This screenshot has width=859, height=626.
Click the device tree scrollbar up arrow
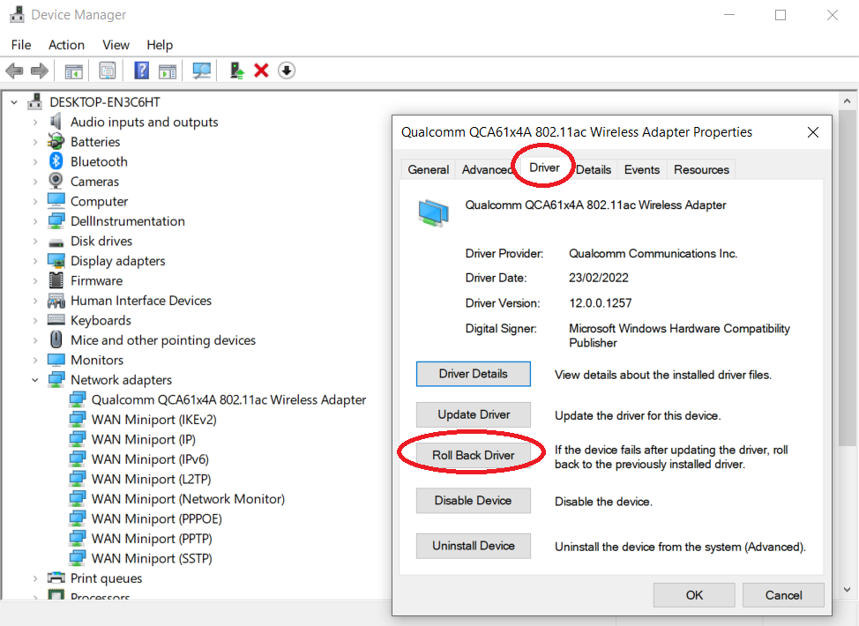pyautogui.click(x=847, y=101)
